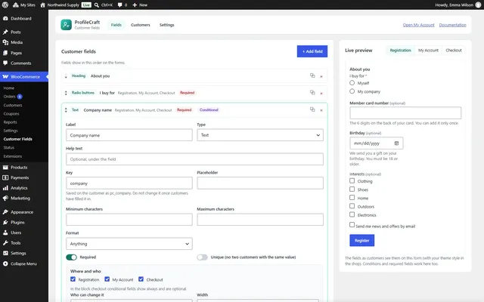
Task: Open the Comments sidebar icon
Action: 5,63
